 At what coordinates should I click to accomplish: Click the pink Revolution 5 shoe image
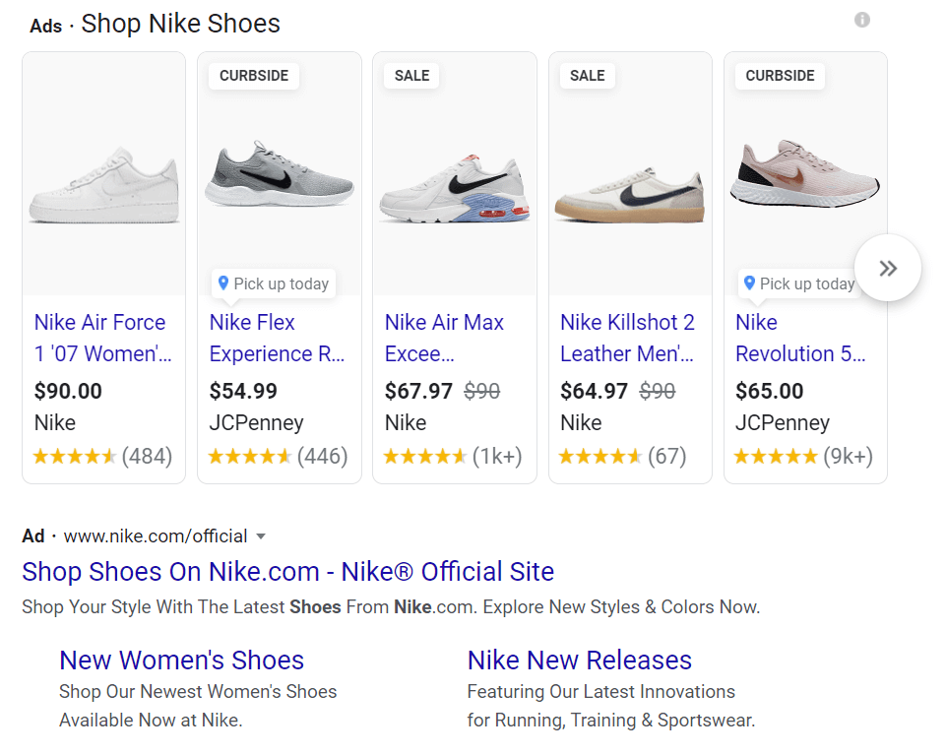coord(804,172)
